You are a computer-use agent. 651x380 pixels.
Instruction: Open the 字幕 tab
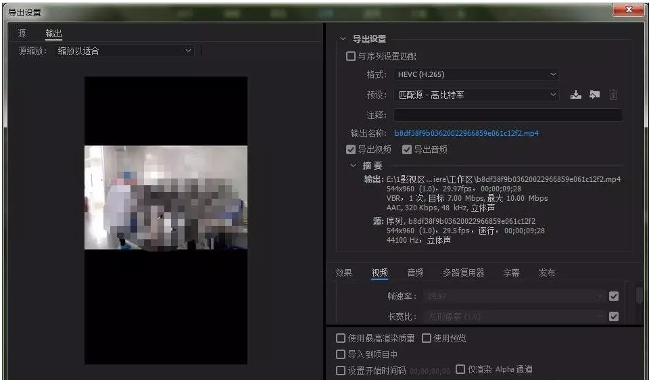(511, 273)
